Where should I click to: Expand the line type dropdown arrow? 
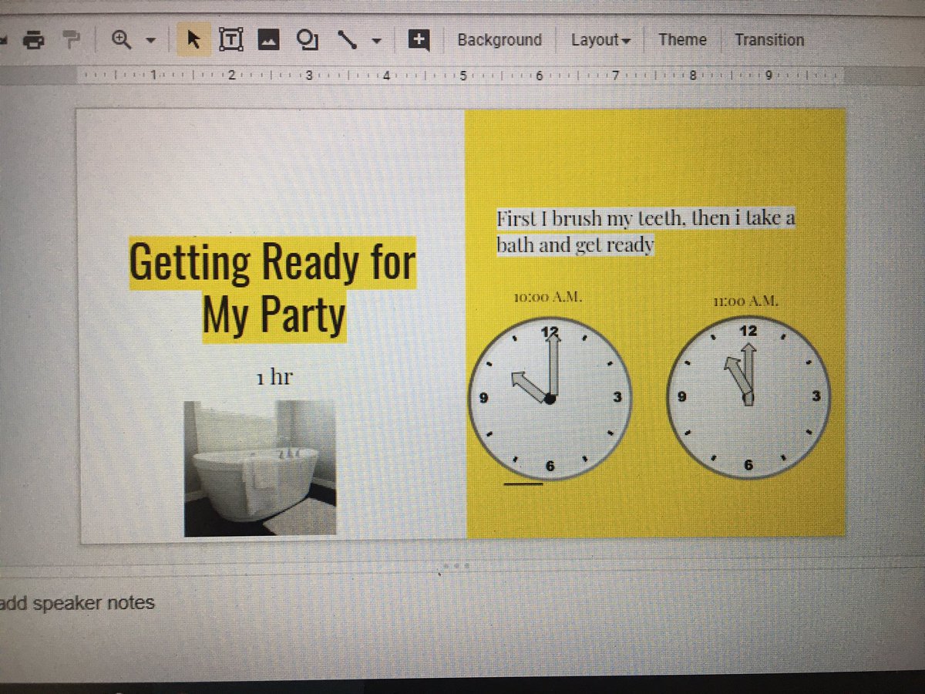[x=376, y=41]
